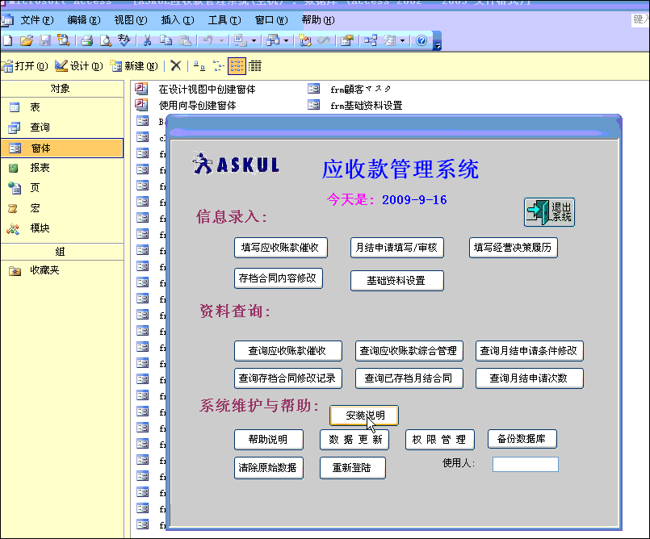Click the Analyze toolbar icon
Image resolution: width=650 pixels, height=539 pixels.
point(273,40)
